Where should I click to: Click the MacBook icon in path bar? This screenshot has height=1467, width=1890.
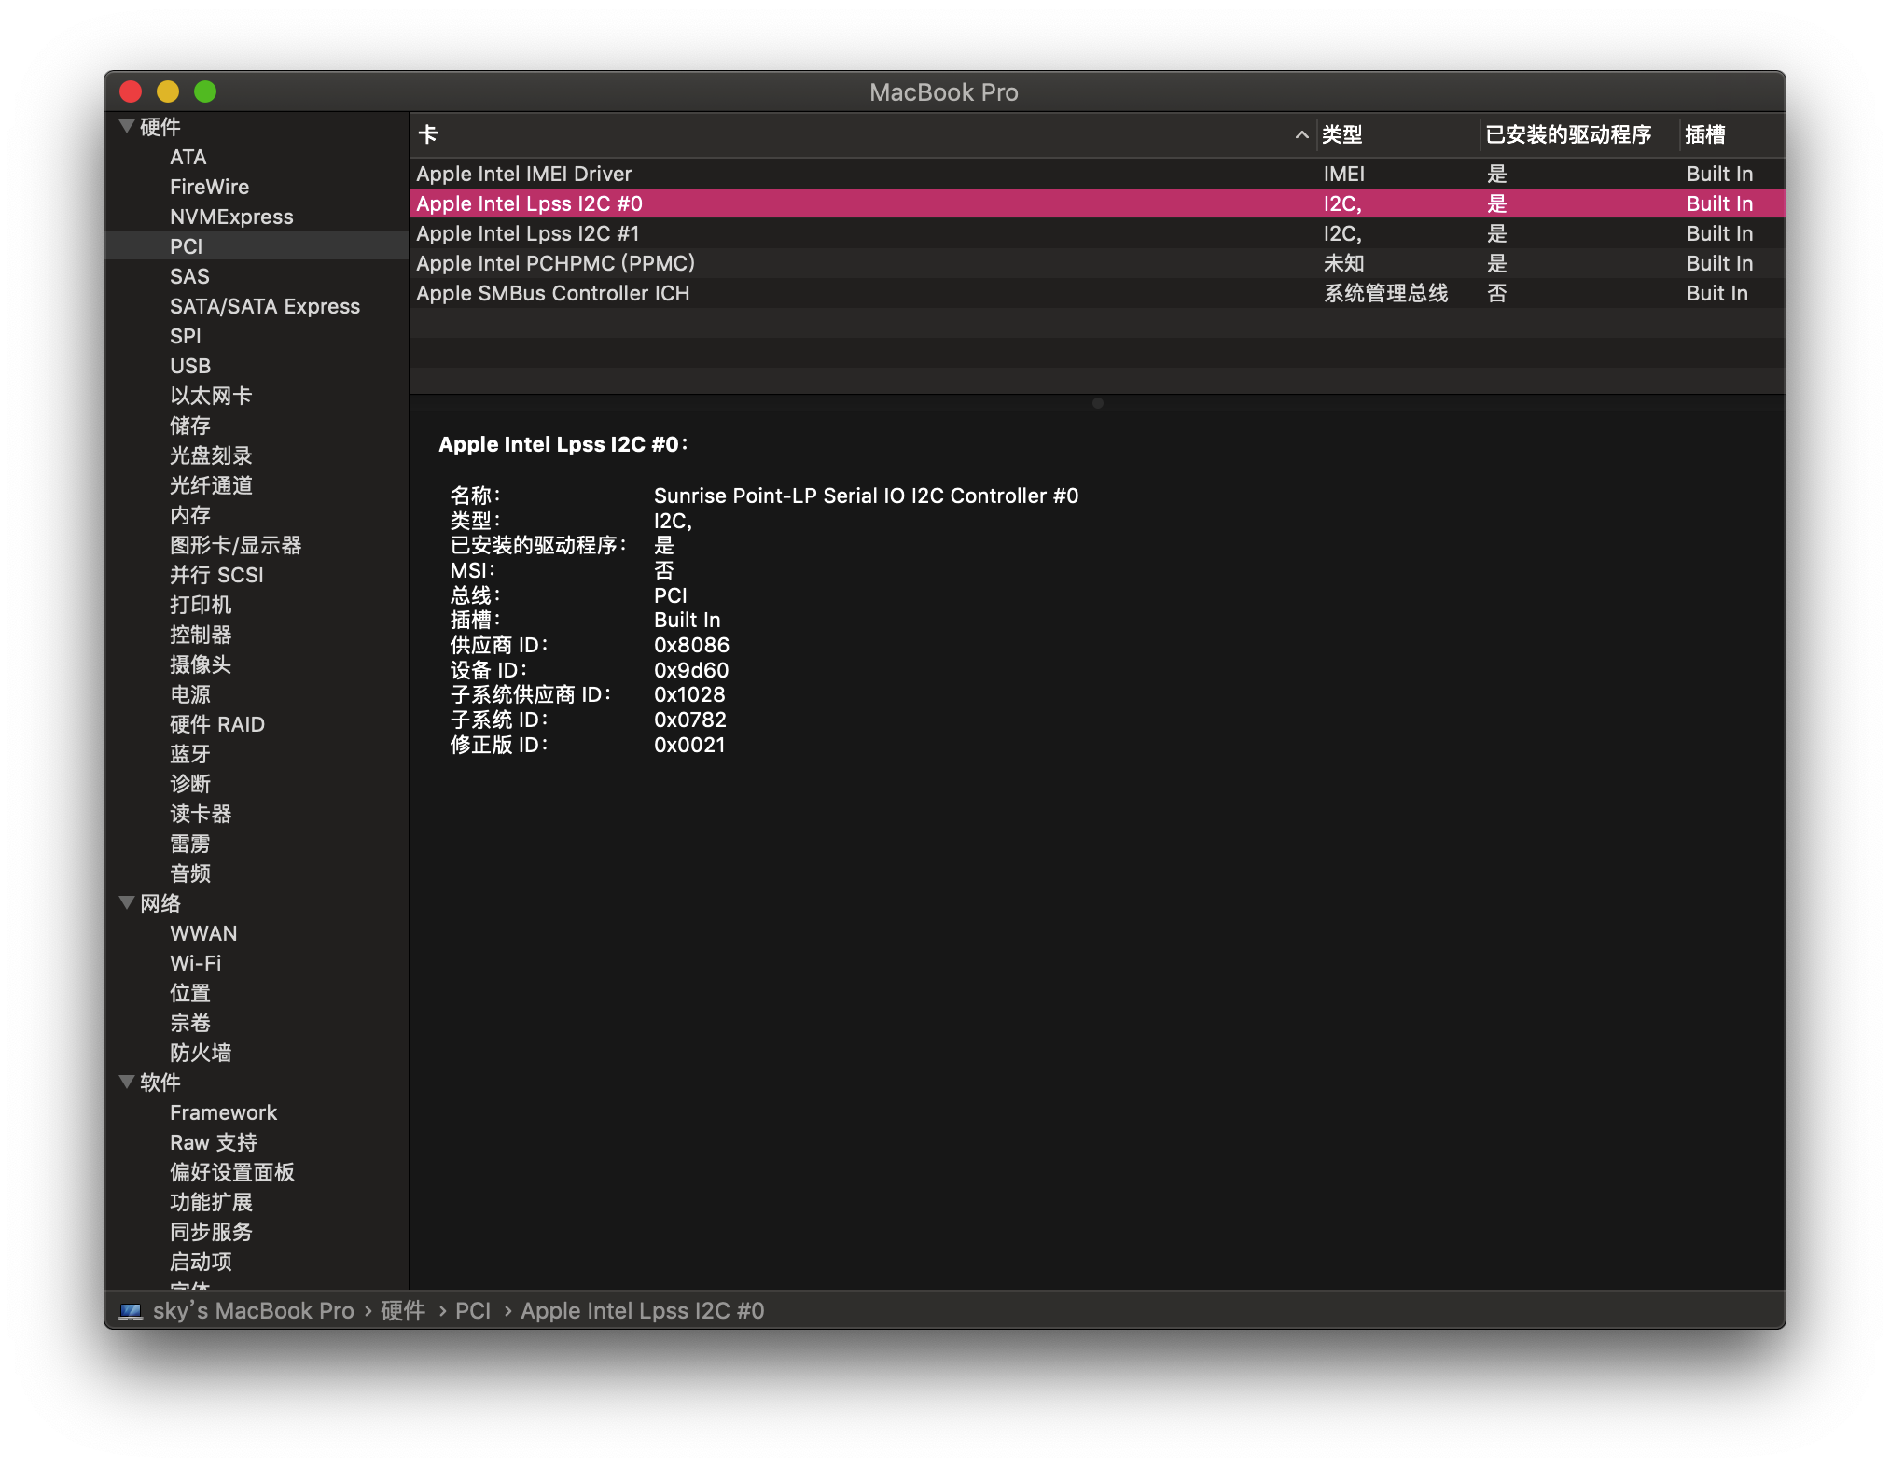131,1311
